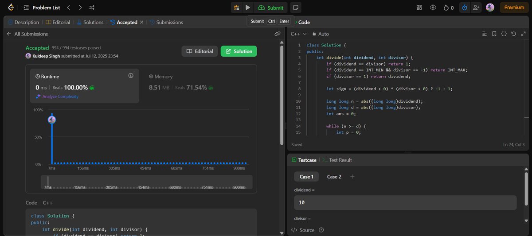Click the C++ label under Code heading

[48, 203]
